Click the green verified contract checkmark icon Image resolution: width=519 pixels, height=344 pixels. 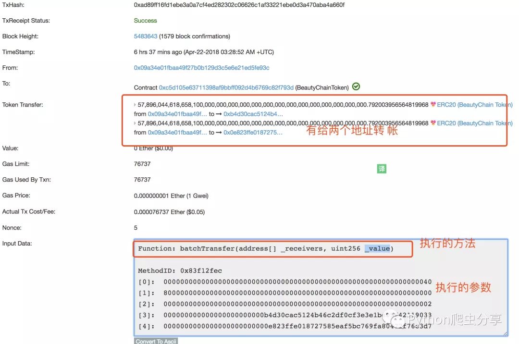pyautogui.click(x=356, y=86)
